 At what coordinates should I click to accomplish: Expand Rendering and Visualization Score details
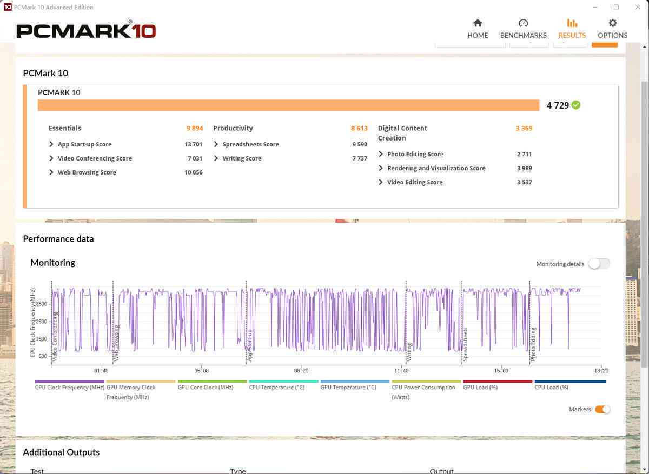[x=381, y=168]
